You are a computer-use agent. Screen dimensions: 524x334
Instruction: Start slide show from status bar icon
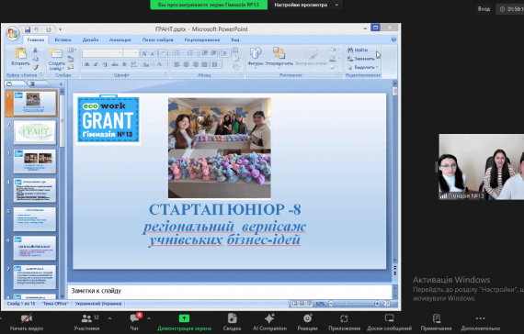[x=310, y=304]
